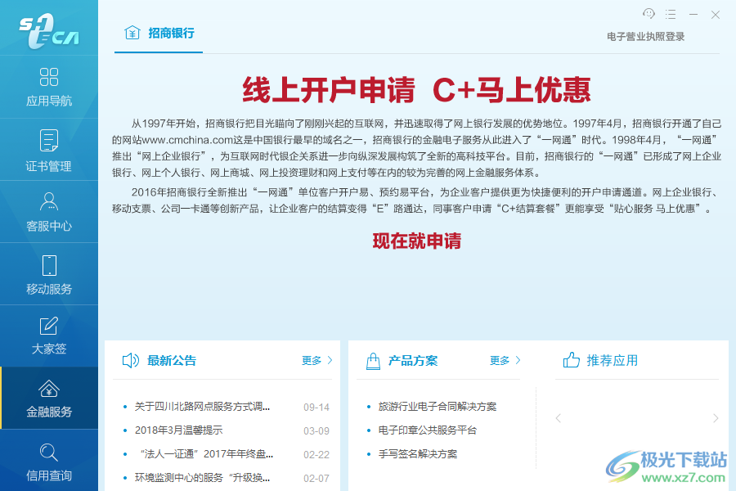This screenshot has height=491, width=736.
Task: Open notice “法人一证通”2017年年终盘...
Action: point(205,454)
